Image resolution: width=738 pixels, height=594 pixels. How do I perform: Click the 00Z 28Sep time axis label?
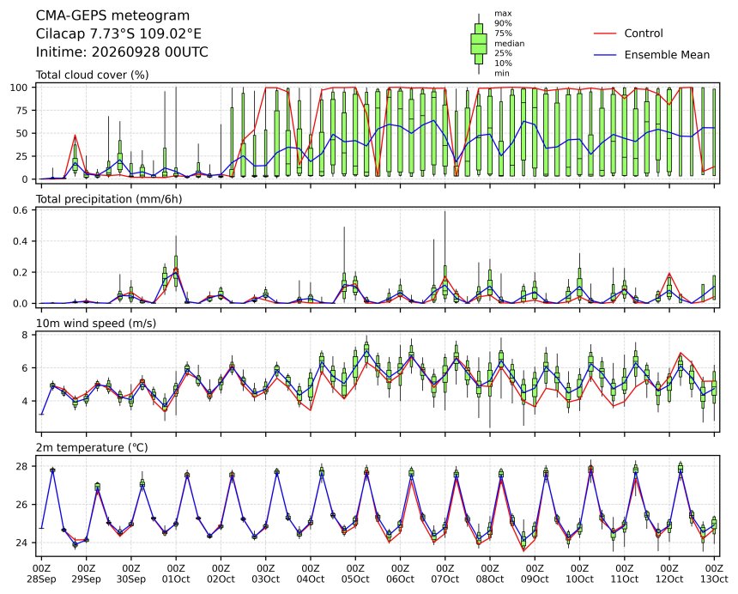41,573
